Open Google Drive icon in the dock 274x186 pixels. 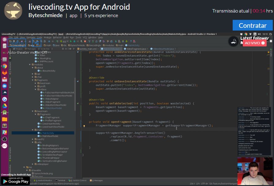(x=5, y=106)
